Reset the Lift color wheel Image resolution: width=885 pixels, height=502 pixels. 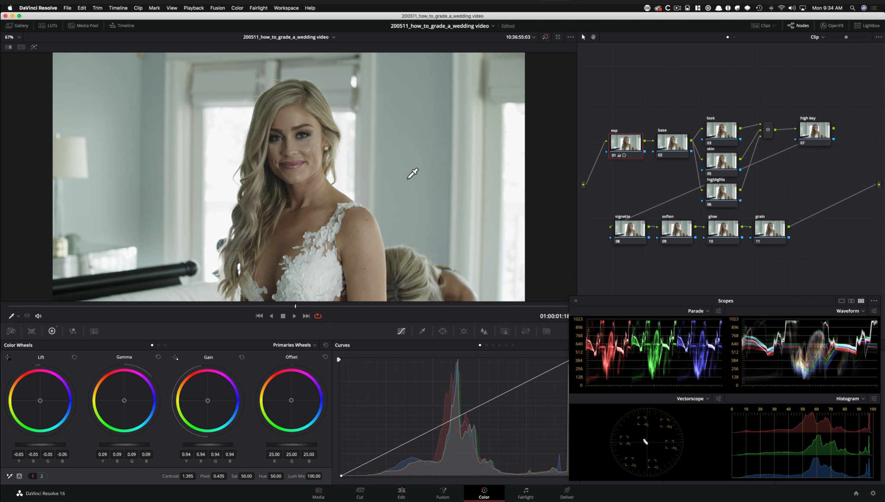[x=74, y=357]
